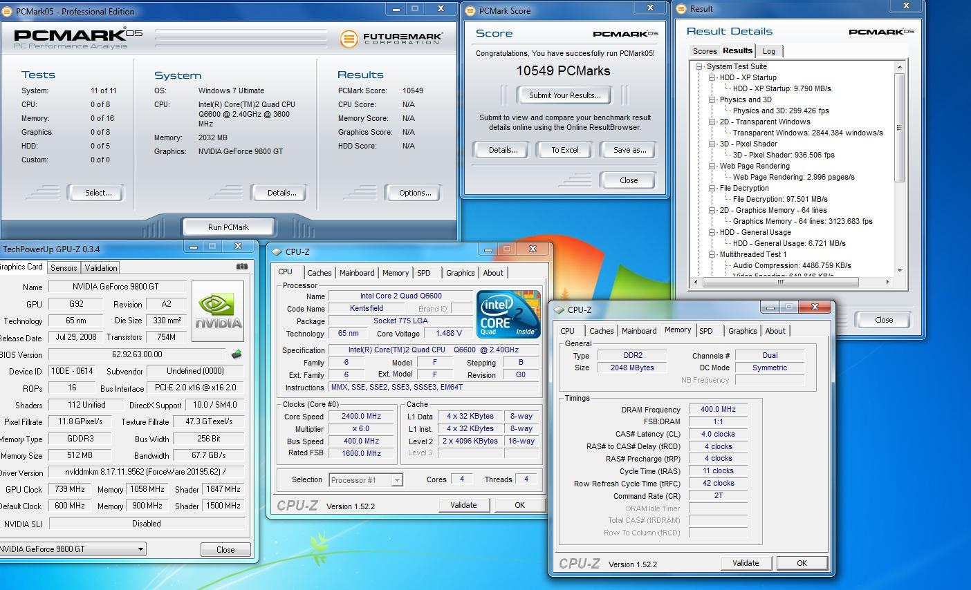971x590 pixels.
Task: Click the Run PCMark button
Action: (x=228, y=227)
